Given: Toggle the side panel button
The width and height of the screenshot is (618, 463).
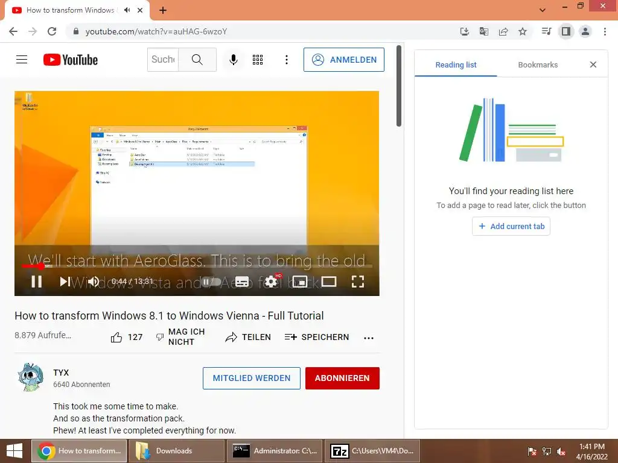Looking at the screenshot, I should 566,31.
